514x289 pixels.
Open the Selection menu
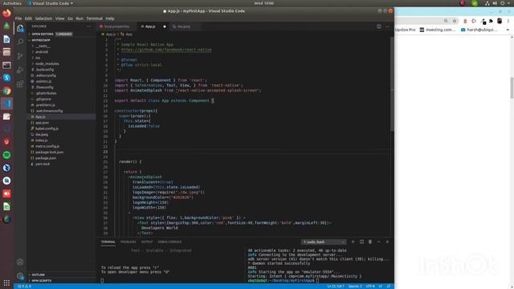[43, 18]
